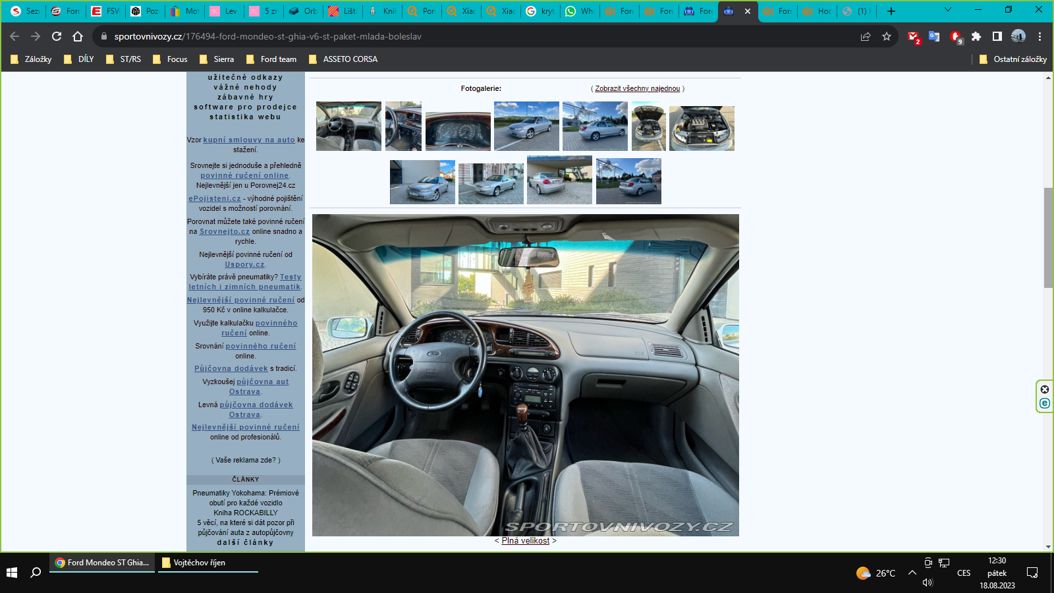The height and width of the screenshot is (593, 1054).
Task: Open the Google Translate extension
Action: [x=934, y=36]
